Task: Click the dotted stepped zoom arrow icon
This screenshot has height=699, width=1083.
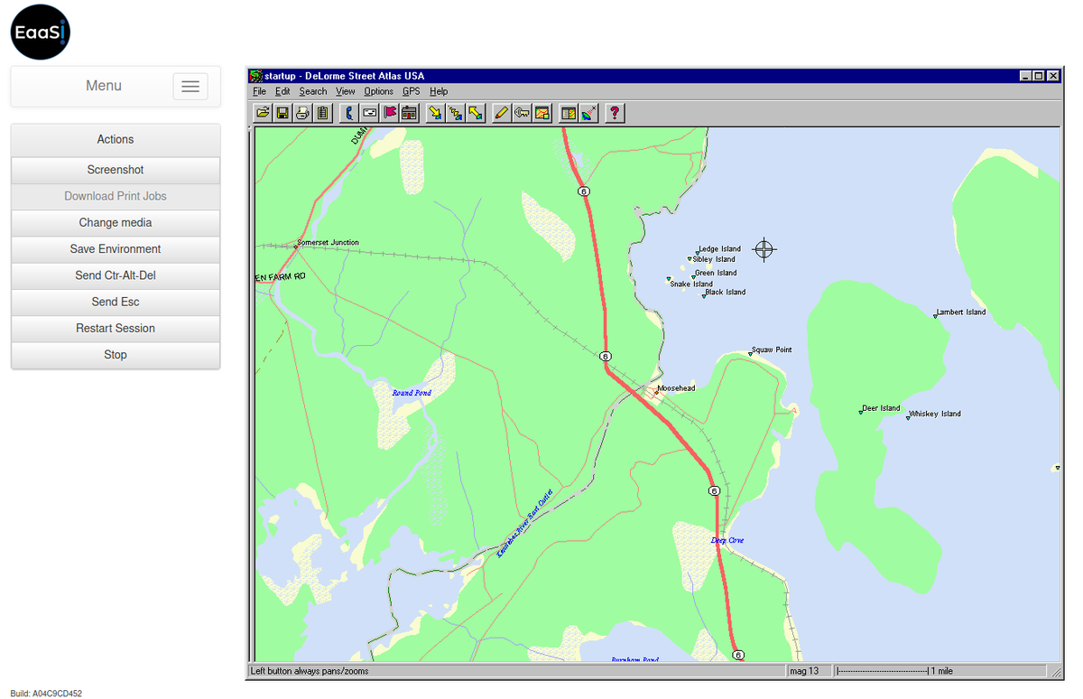Action: click(455, 113)
